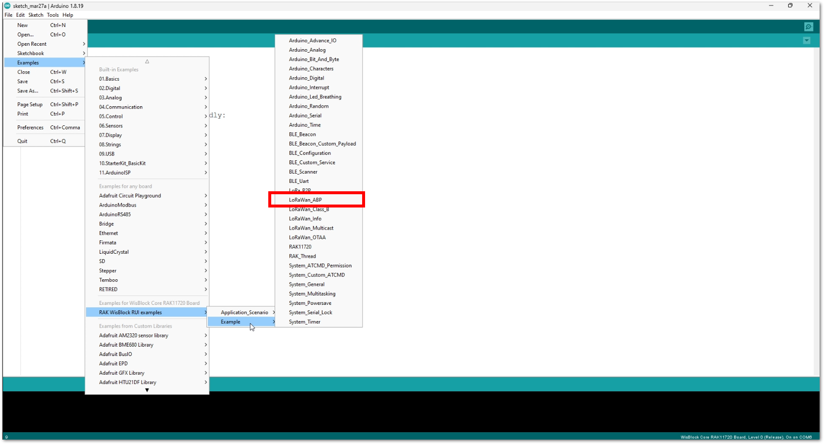
Task: Open the LoRaWan_Multicast example
Action: coord(318,228)
